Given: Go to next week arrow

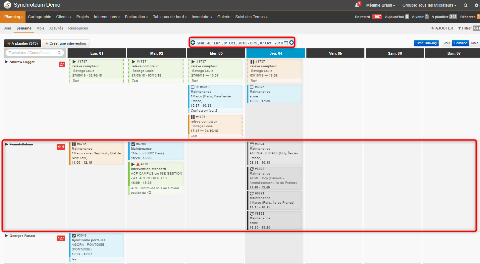Looking at the screenshot, I should pos(292,43).
